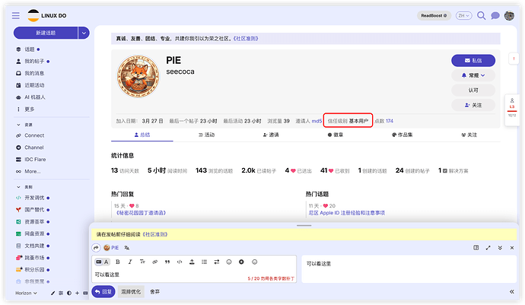Open the 开发调优 category
This screenshot has height=305, width=525.
(x=34, y=198)
